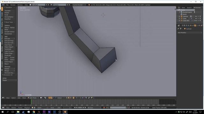Click Inset Faces button
This screenshot has width=204, height=114.
10,45
